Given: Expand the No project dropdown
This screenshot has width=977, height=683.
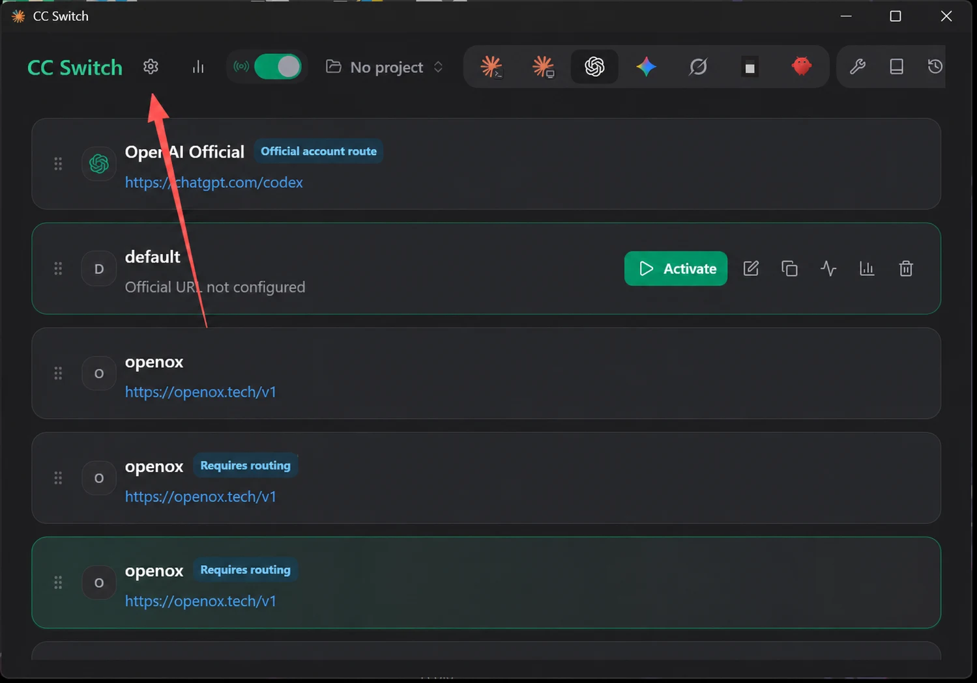Looking at the screenshot, I should (385, 67).
